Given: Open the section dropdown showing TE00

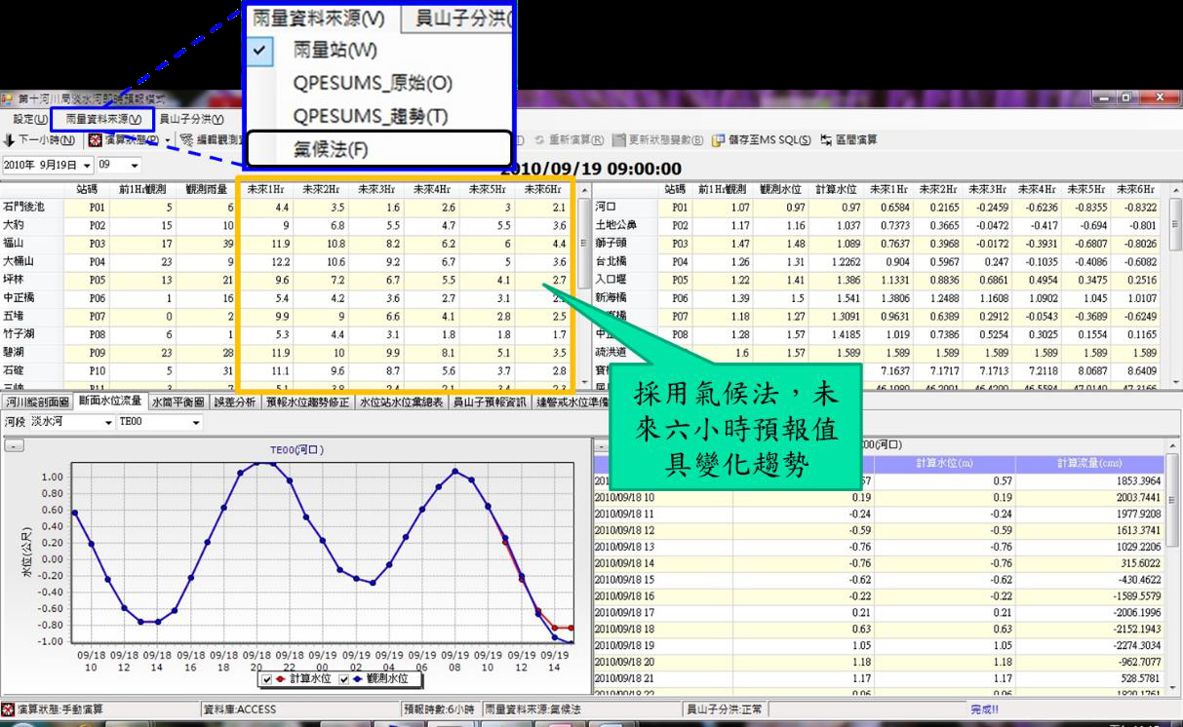Looking at the screenshot, I should [x=196, y=423].
